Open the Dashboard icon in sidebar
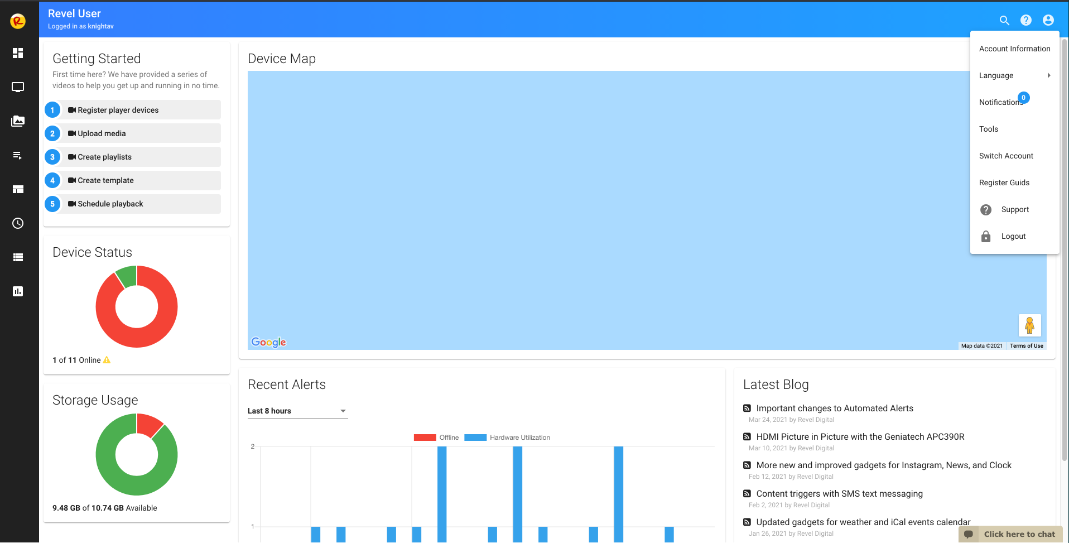 (x=18, y=53)
